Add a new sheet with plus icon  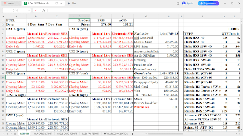coord(132,134)
